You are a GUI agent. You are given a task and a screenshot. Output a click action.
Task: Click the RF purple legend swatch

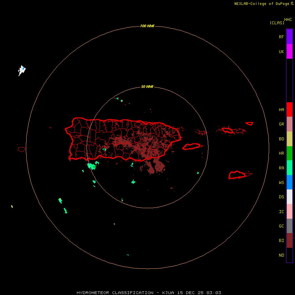[289, 37]
